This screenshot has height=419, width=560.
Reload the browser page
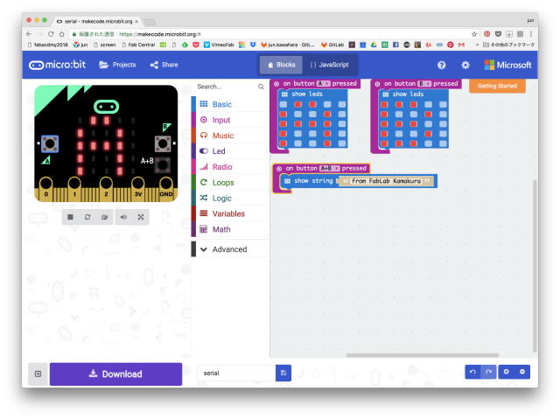pyautogui.click(x=51, y=34)
